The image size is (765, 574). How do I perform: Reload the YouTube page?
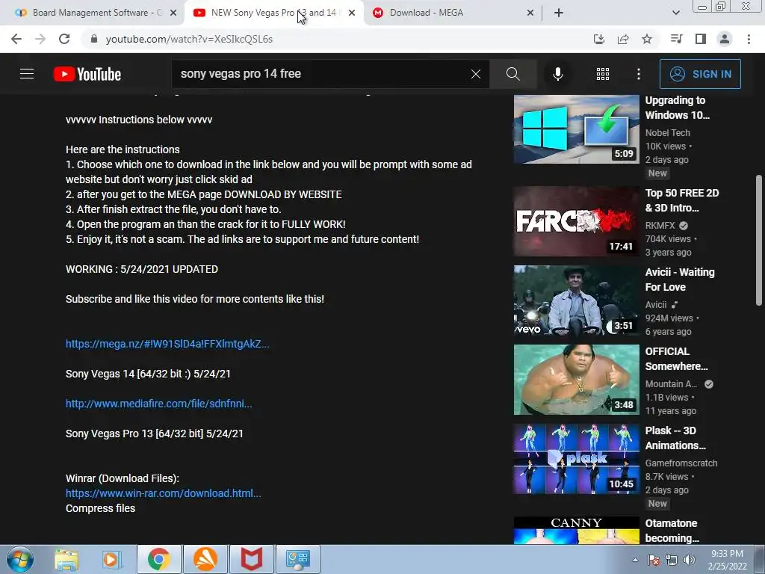click(64, 39)
